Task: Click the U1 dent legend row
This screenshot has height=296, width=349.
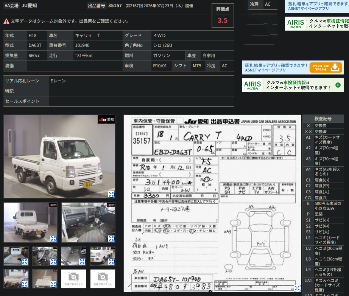Action: [323, 240]
